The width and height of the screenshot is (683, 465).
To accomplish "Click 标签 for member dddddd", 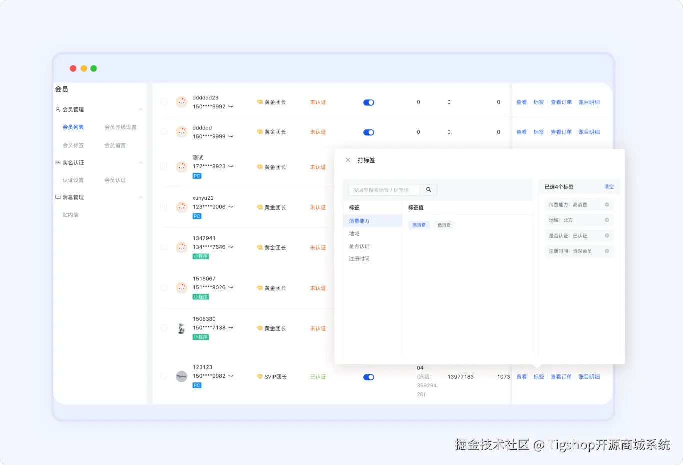I will [x=538, y=132].
